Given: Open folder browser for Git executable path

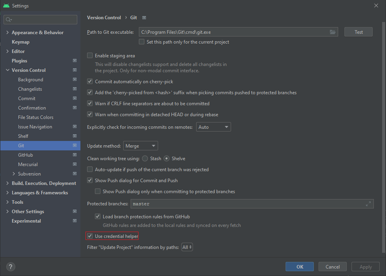Looking at the screenshot, I should [333, 32].
